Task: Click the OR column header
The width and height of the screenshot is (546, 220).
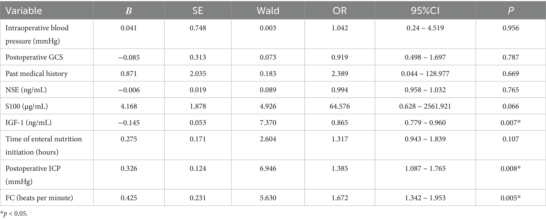Action: click(340, 11)
